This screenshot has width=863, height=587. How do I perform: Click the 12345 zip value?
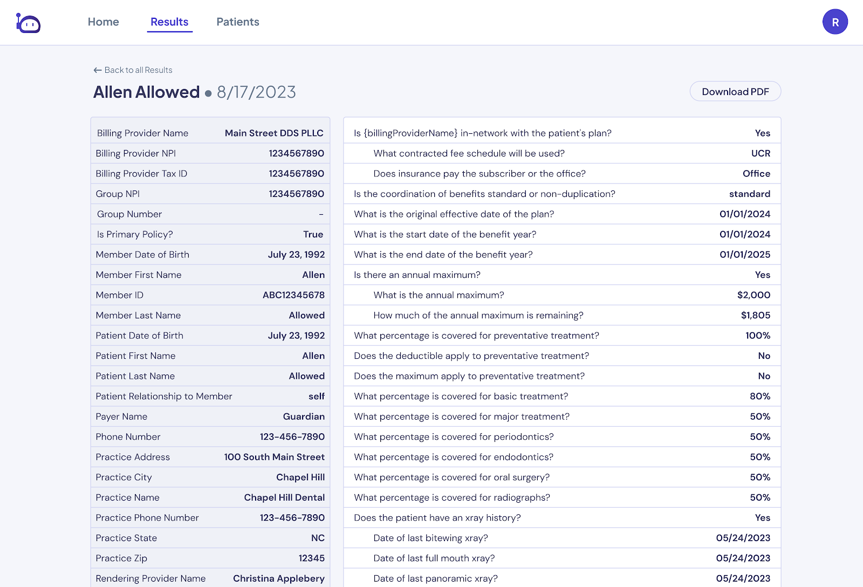point(312,558)
